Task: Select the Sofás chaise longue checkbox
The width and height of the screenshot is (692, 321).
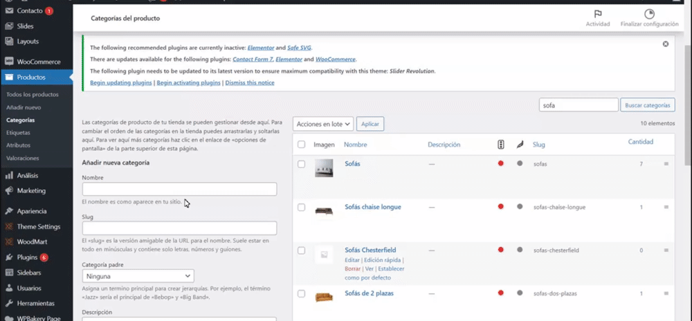Action: tap(301, 207)
